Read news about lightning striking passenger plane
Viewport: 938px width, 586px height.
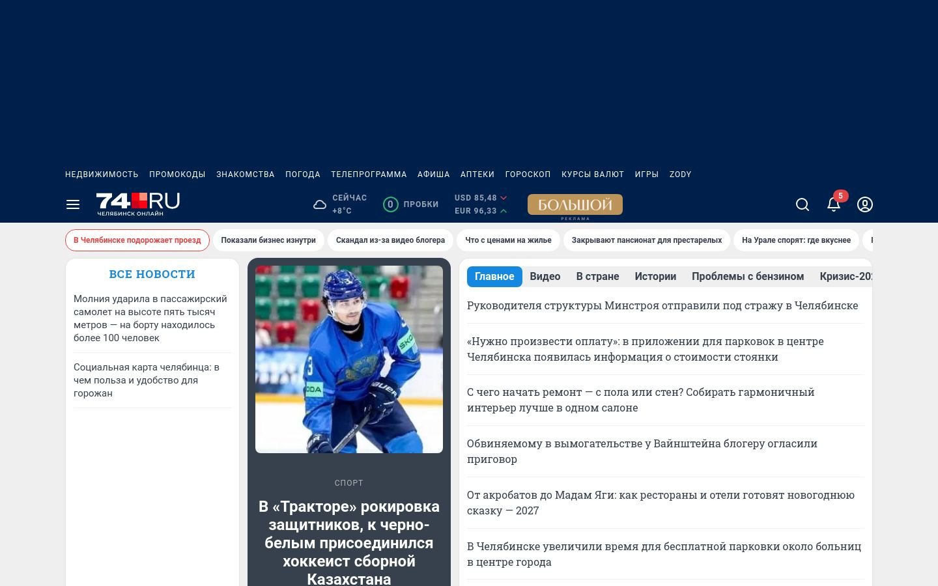pyautogui.click(x=152, y=318)
